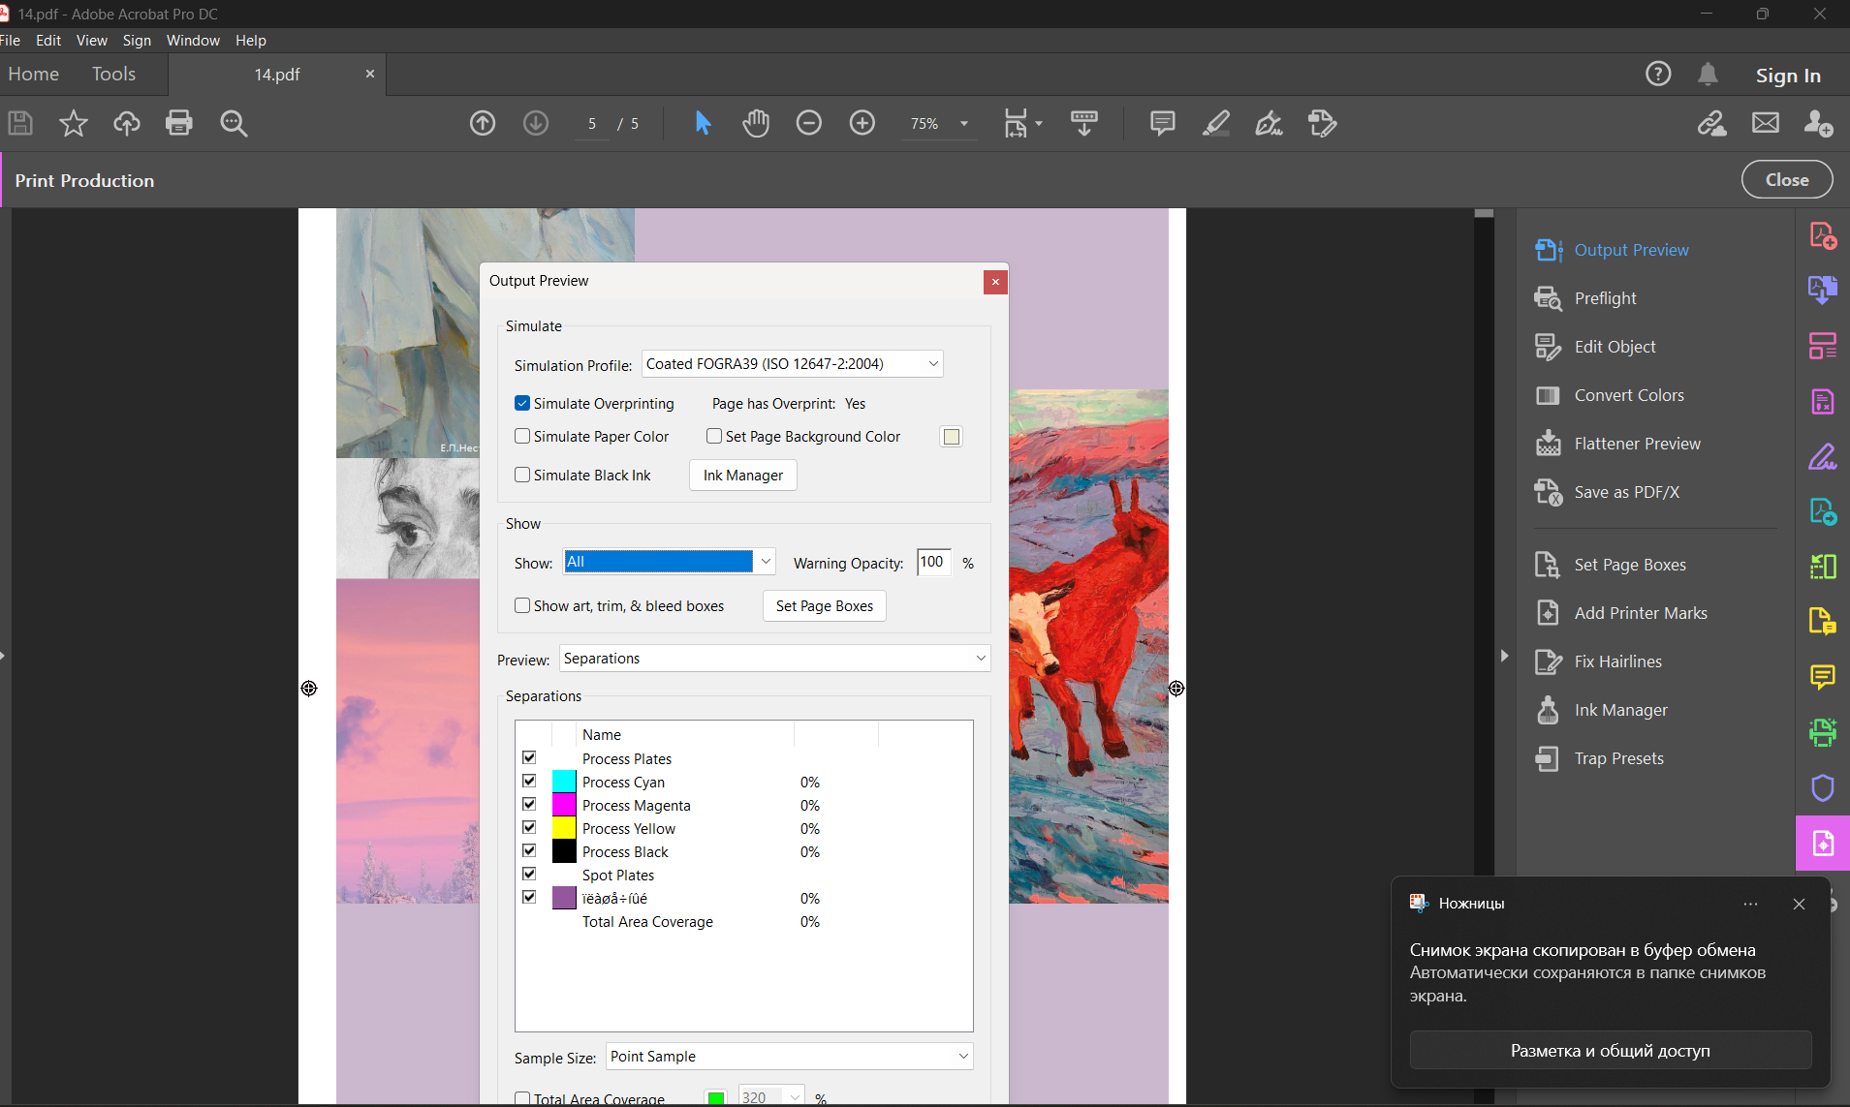The image size is (1850, 1107).
Task: Enable Set Page Background Color
Action: 714,436
